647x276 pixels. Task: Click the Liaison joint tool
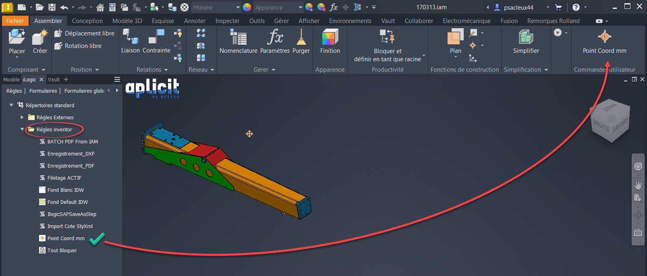(x=131, y=38)
